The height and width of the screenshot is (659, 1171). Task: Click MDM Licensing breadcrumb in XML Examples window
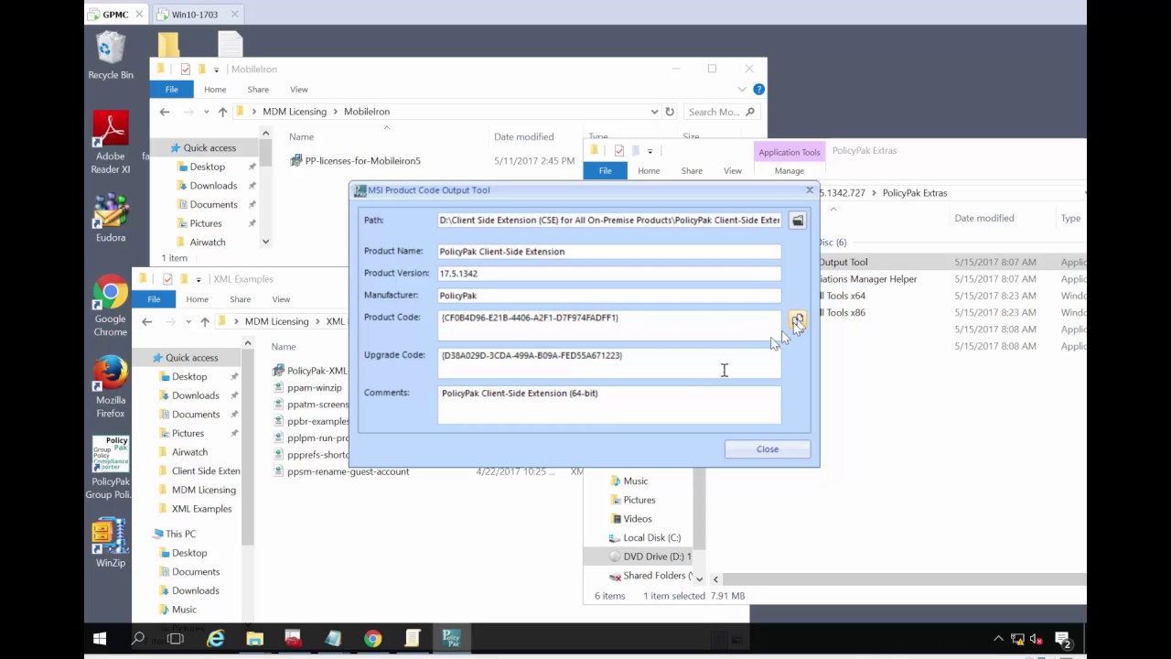(x=276, y=321)
